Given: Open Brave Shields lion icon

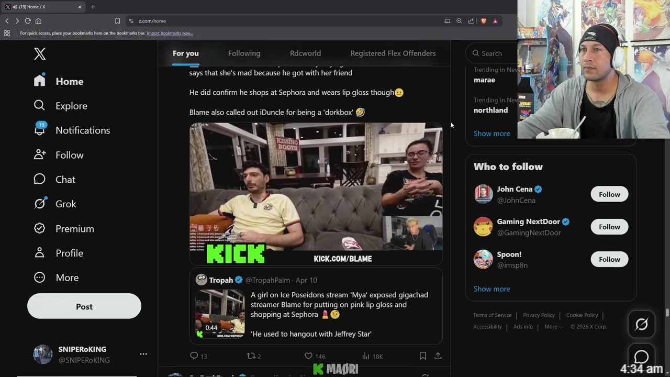Looking at the screenshot, I should coord(483,21).
